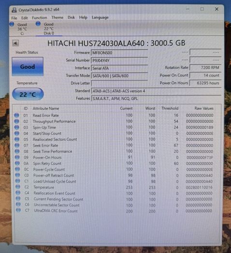Click the Serial Number field
The image size is (231, 253).
119,61
